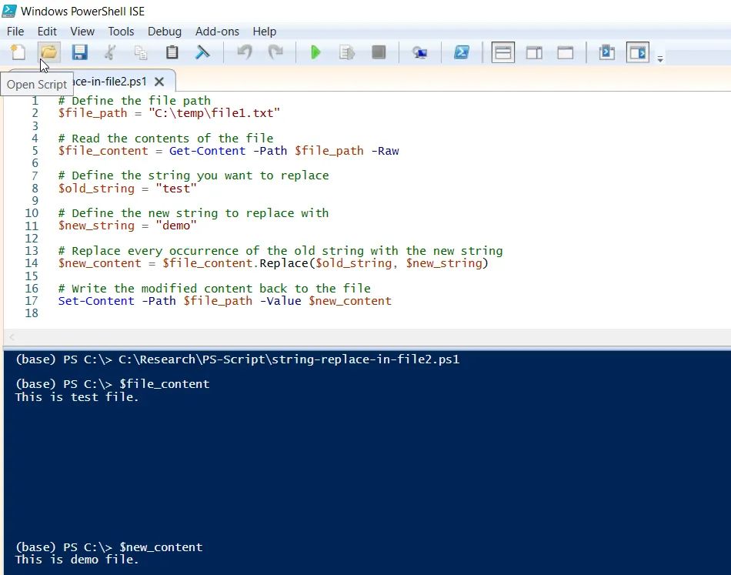The image size is (731, 575).
Task: Click Get-Content on line 5
Action: point(207,151)
